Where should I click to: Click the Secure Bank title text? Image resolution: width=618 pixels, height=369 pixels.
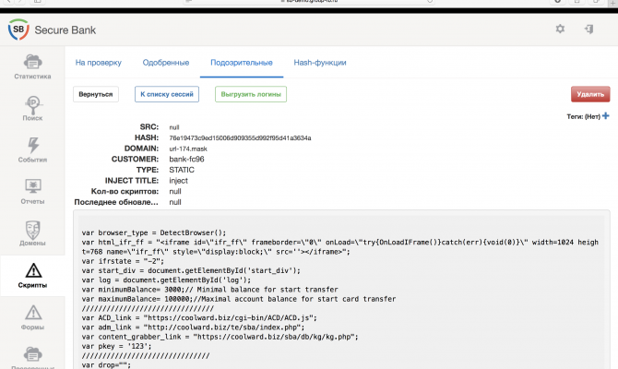[x=65, y=30]
